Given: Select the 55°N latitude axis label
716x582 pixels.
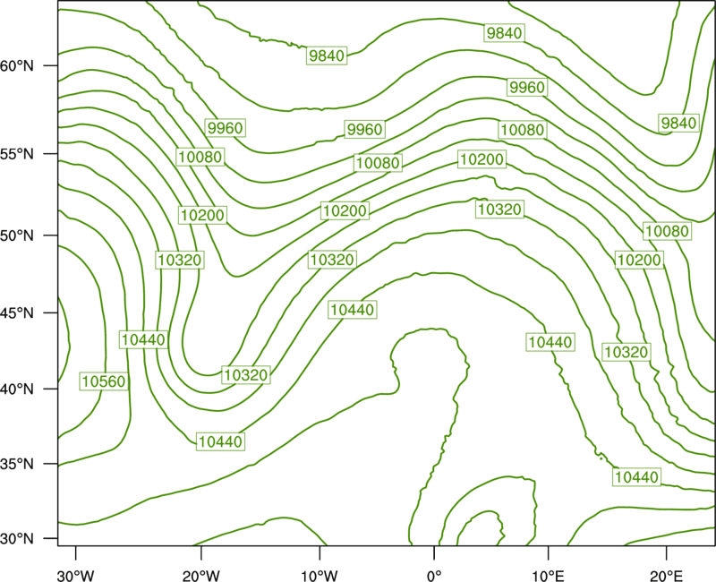Looking at the screenshot, I should tap(17, 153).
